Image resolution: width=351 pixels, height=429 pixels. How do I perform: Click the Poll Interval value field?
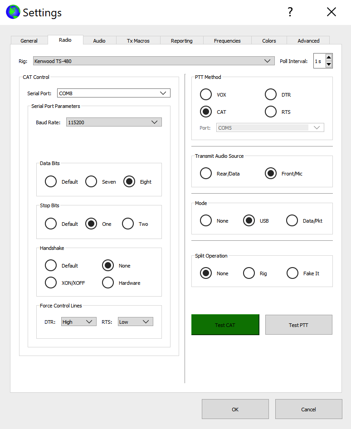pos(319,61)
